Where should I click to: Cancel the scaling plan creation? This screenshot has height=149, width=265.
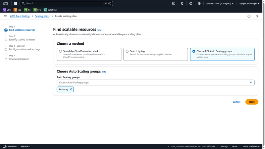pyautogui.click(x=237, y=102)
